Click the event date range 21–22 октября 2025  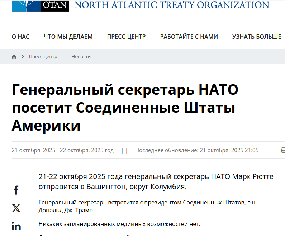[63, 150]
